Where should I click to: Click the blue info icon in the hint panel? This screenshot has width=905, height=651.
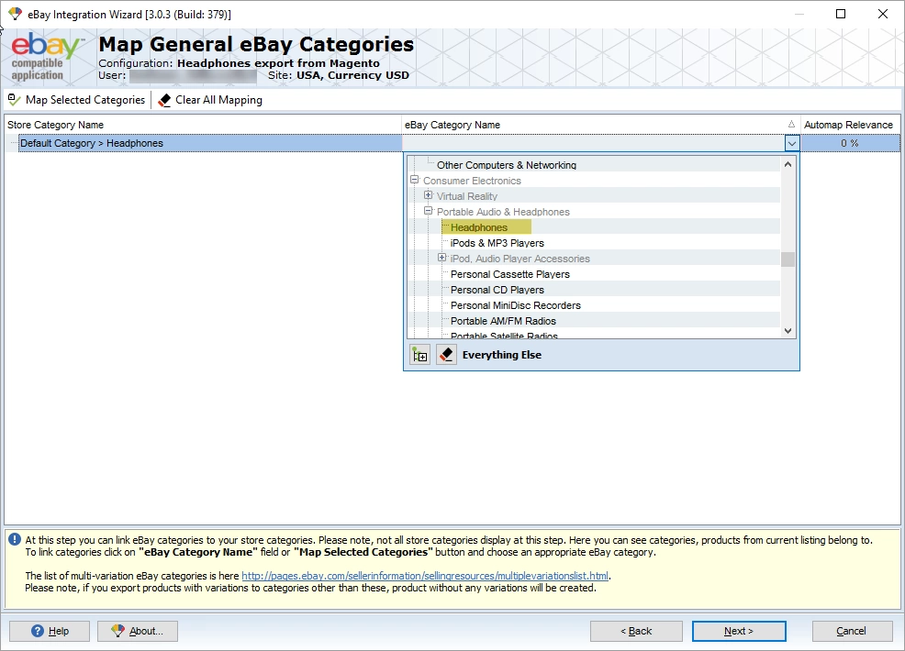coord(15,540)
